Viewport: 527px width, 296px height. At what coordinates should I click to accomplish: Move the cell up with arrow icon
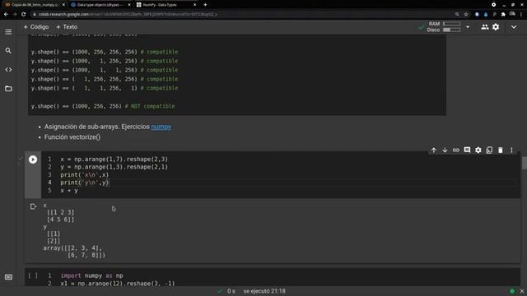pos(434,150)
